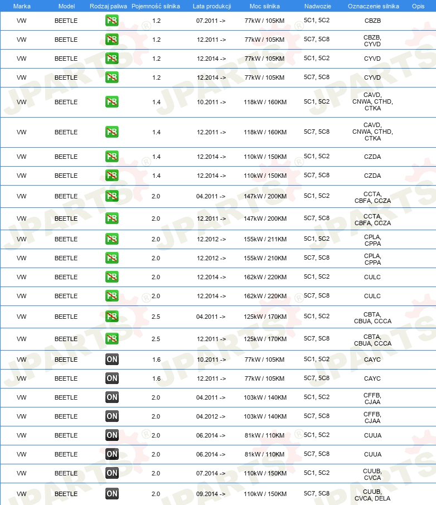The height and width of the screenshot is (505, 436).
Task: Click the lone 'CBZB' engine code in 07.2011 row
Action: pos(372,21)
